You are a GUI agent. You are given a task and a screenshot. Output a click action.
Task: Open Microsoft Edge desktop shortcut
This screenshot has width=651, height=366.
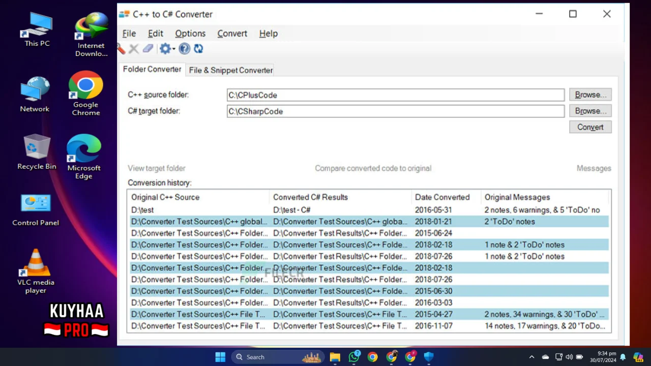pyautogui.click(x=84, y=157)
